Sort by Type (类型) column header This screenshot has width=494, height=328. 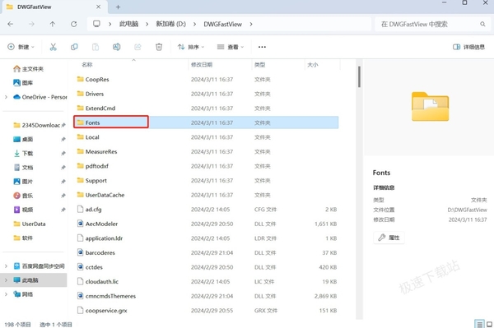tap(259, 64)
